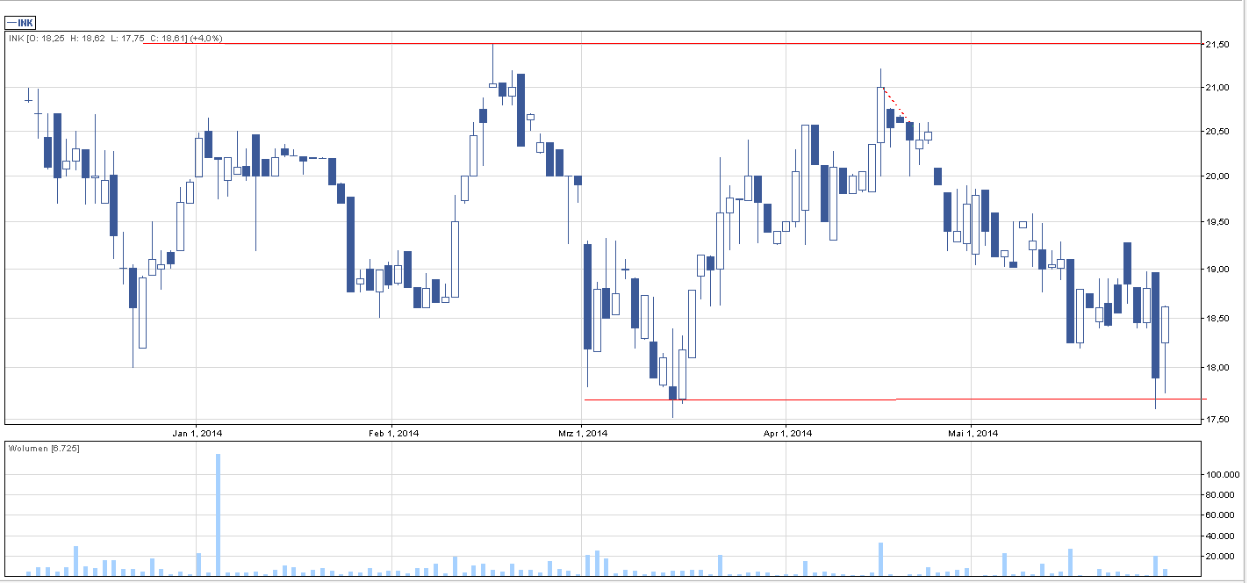Image resolution: width=1249 pixels, height=583 pixels.
Task: Select the blue horizontal support line segment
Action: click(x=737, y=399)
